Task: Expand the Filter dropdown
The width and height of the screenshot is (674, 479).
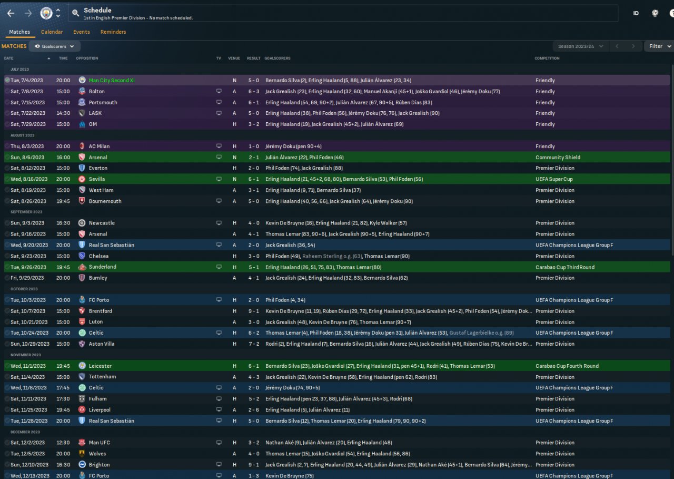Action: 659,46
